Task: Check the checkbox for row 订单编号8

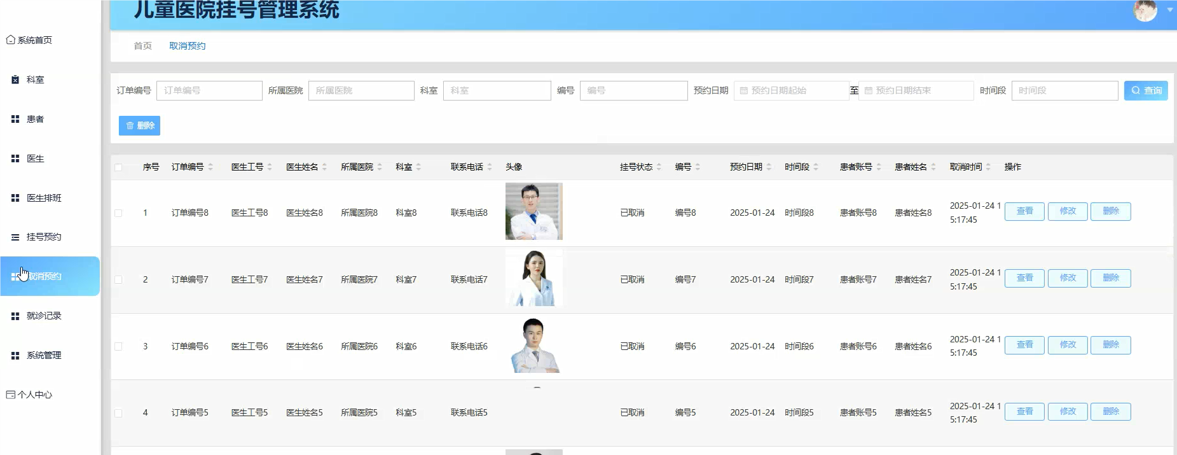Action: tap(118, 213)
